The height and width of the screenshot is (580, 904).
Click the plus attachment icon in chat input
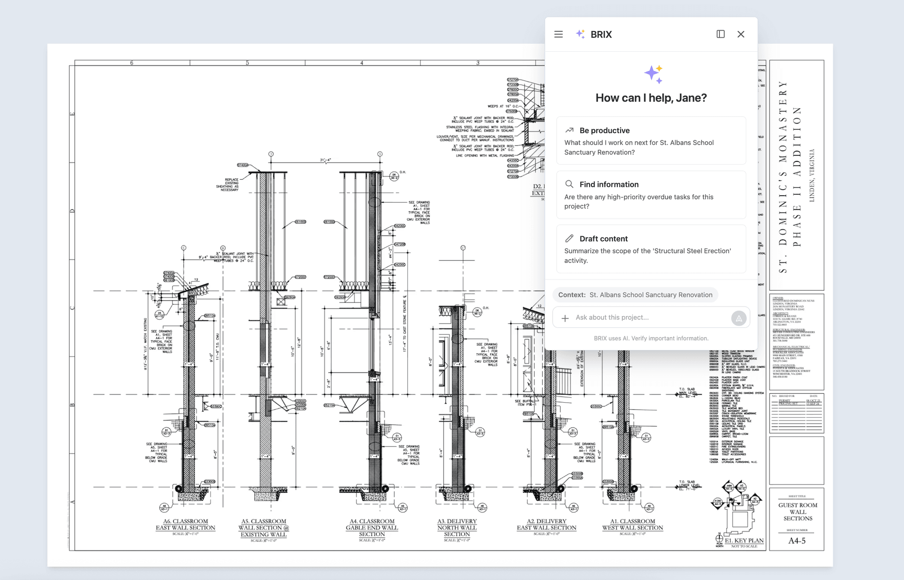pos(565,318)
